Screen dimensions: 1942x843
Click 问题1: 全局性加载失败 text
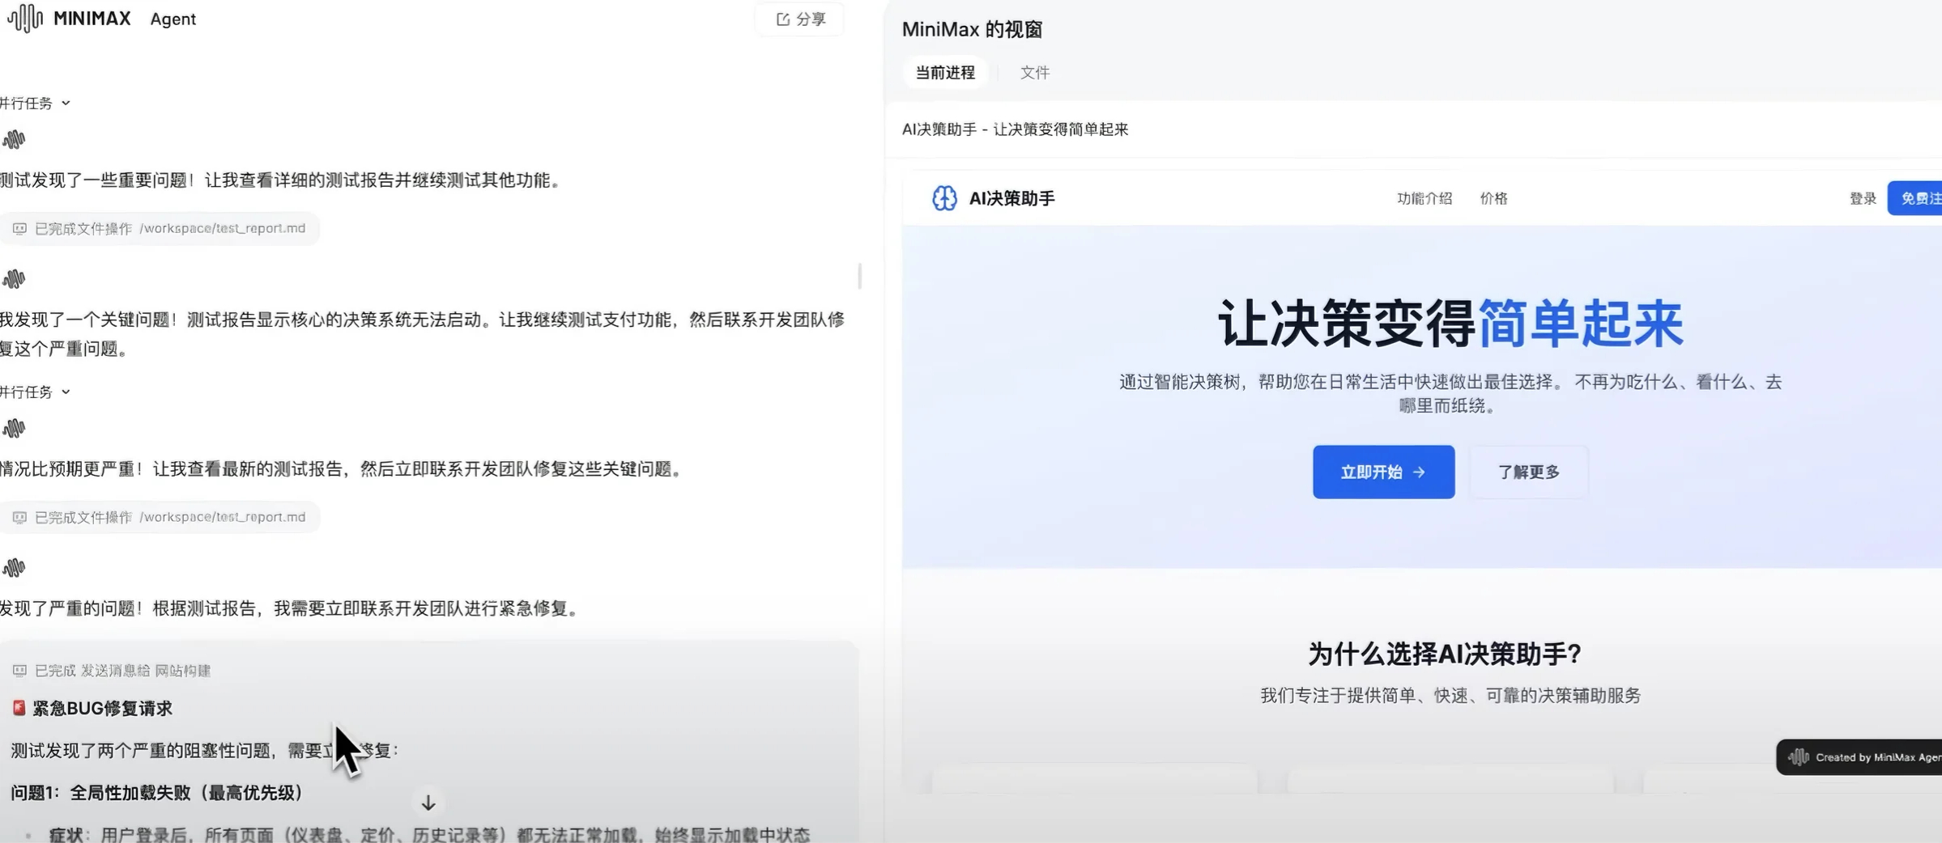coord(158,793)
